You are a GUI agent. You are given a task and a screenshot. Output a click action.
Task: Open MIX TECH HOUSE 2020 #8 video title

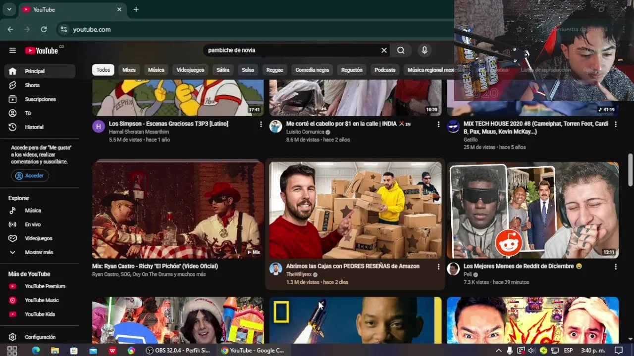tap(536, 128)
